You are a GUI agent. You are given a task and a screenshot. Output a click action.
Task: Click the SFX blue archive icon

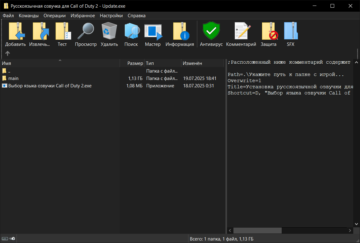[x=291, y=31]
